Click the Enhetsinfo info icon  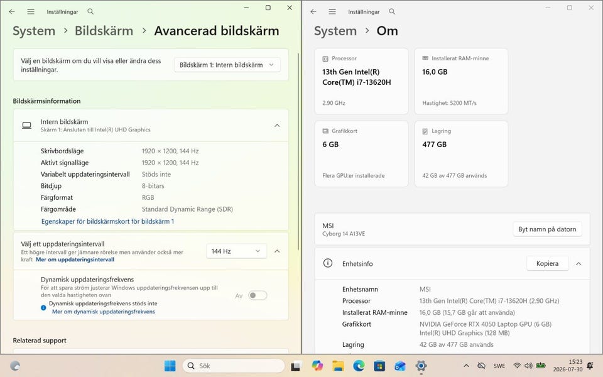[328, 263]
